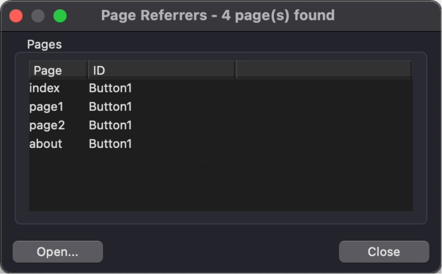
Task: Click Button1 ID in page2 row
Action: click(x=110, y=126)
